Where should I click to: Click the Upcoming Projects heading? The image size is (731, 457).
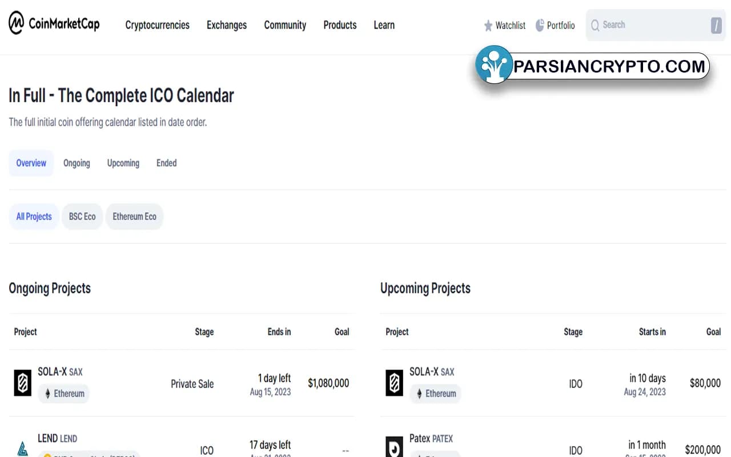(425, 288)
